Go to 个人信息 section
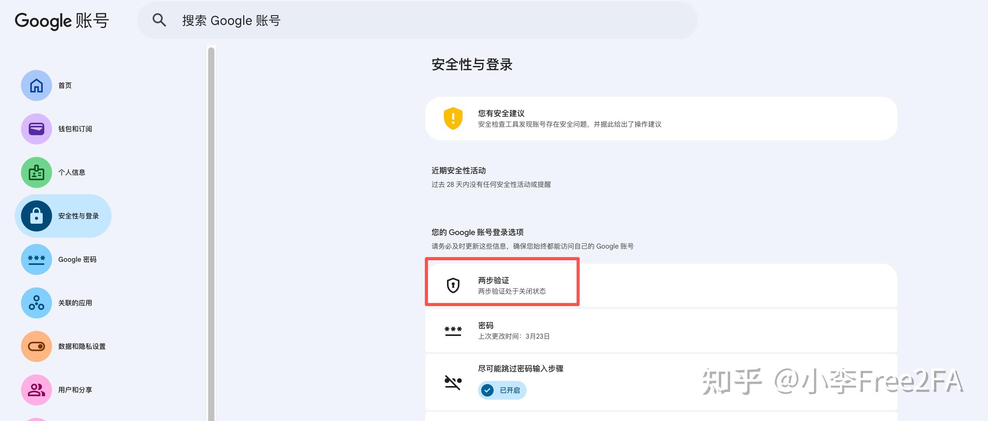The height and width of the screenshot is (421, 988). [x=72, y=172]
